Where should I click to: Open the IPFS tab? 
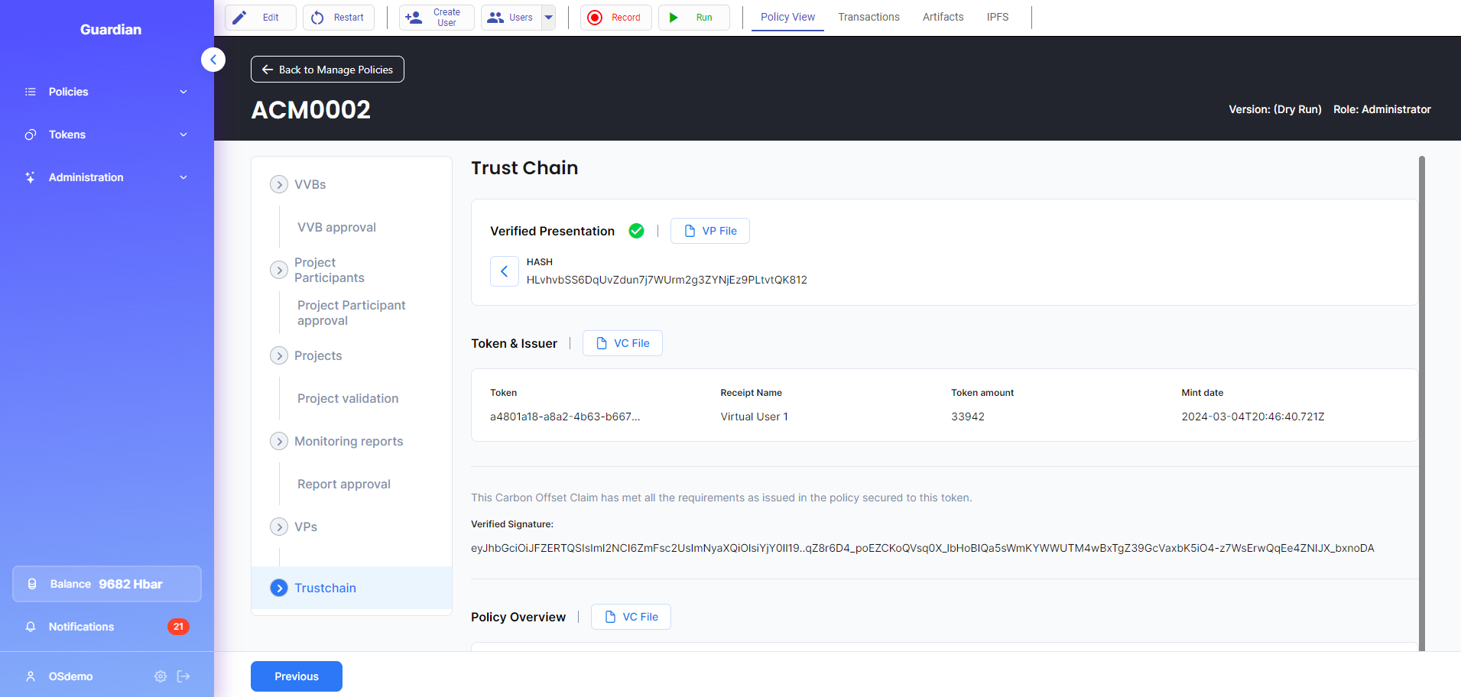[x=997, y=17]
